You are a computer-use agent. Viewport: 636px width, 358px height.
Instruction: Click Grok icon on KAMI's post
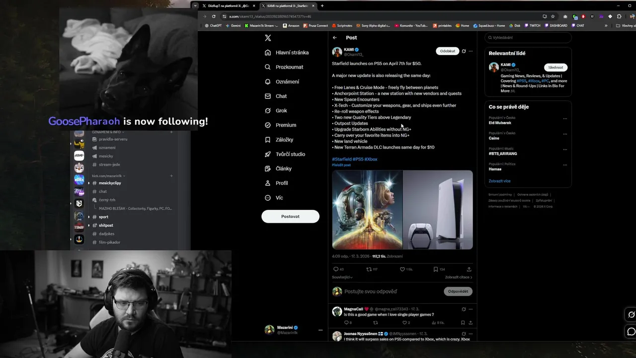(x=464, y=51)
